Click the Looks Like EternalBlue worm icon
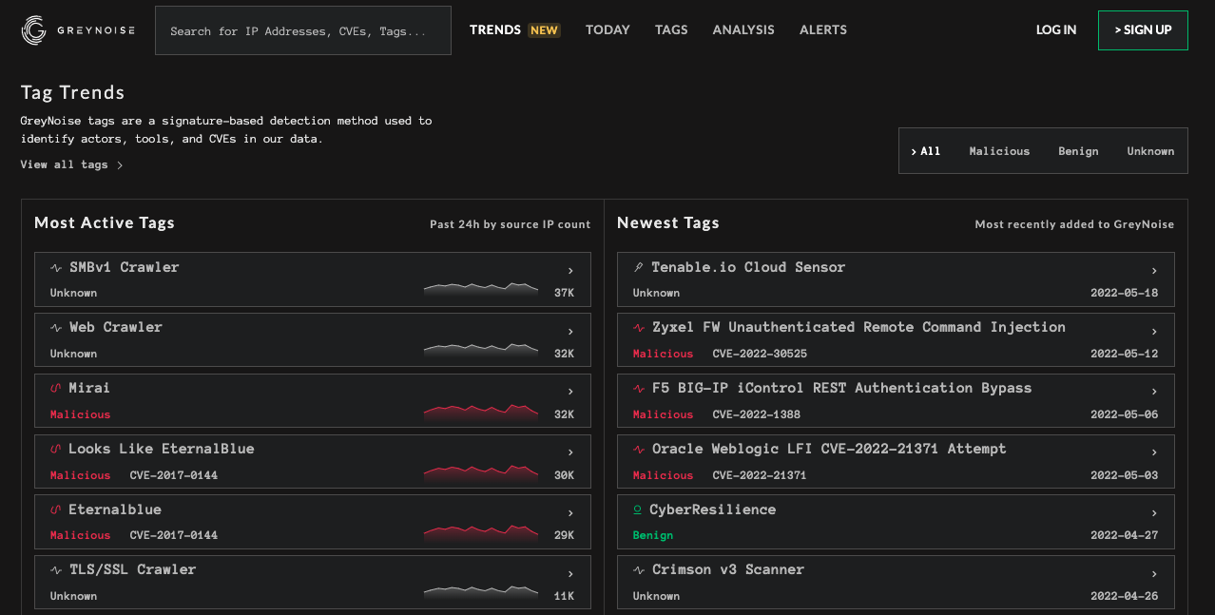This screenshot has height=615, width=1215. pos(56,450)
